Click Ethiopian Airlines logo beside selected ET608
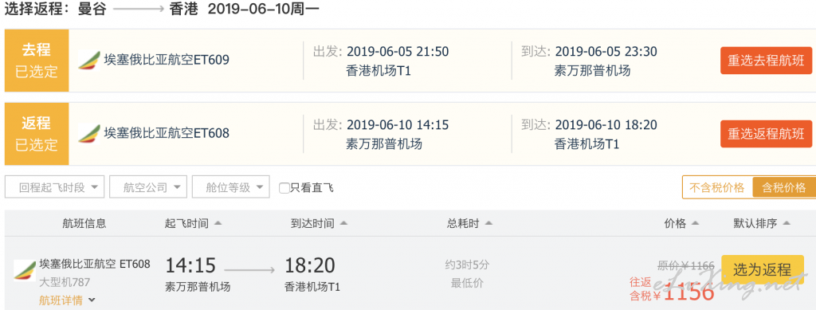816x310 pixels. (89, 134)
